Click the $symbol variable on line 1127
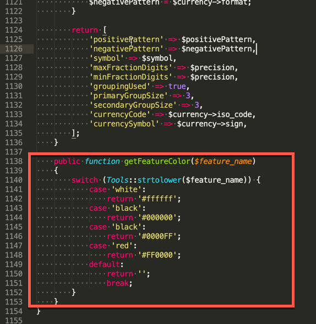 coord(157,59)
